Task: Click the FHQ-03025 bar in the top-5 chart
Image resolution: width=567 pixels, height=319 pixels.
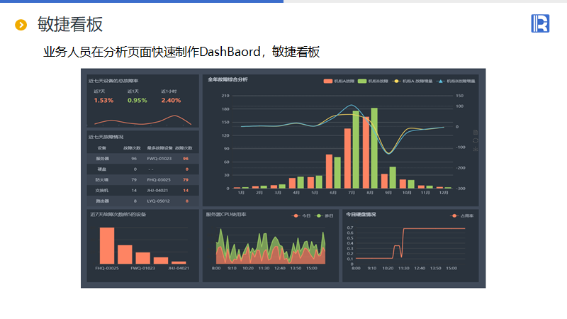Action: coord(106,245)
